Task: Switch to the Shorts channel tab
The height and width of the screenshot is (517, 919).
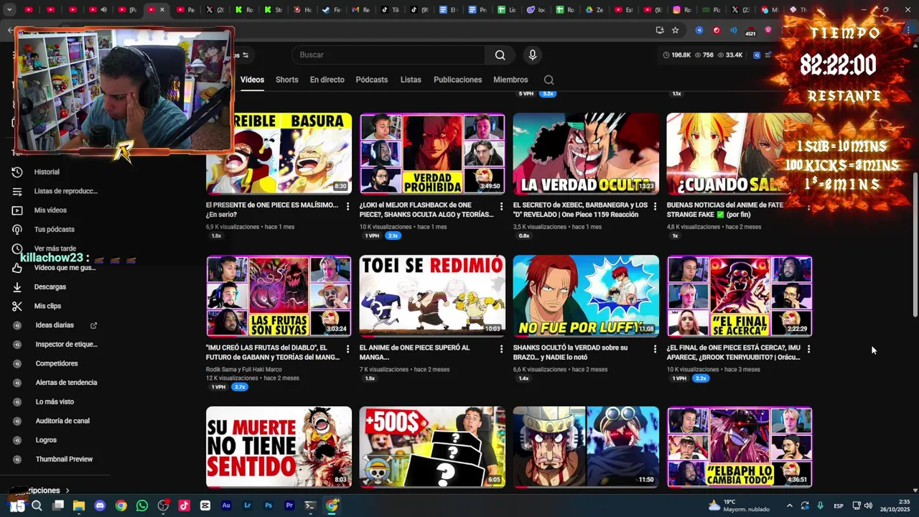Action: click(286, 80)
